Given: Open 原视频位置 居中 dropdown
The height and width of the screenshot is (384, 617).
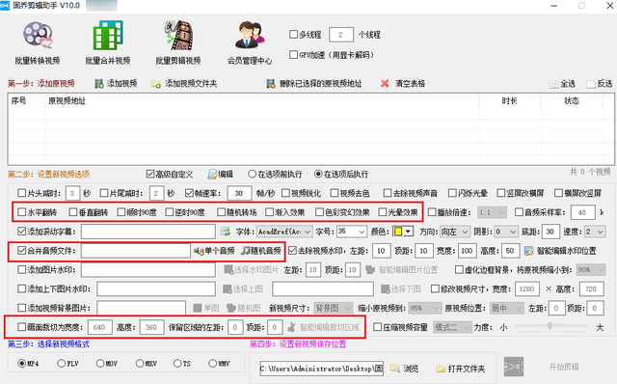Looking at the screenshot, I should pyautogui.click(x=507, y=308).
